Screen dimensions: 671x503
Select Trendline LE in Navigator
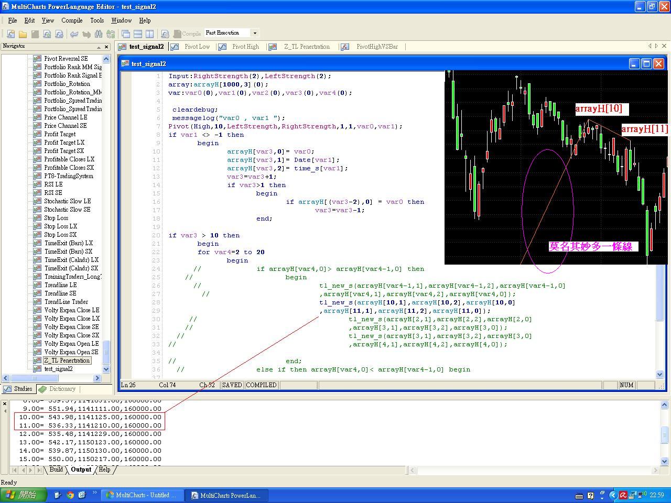point(60,285)
